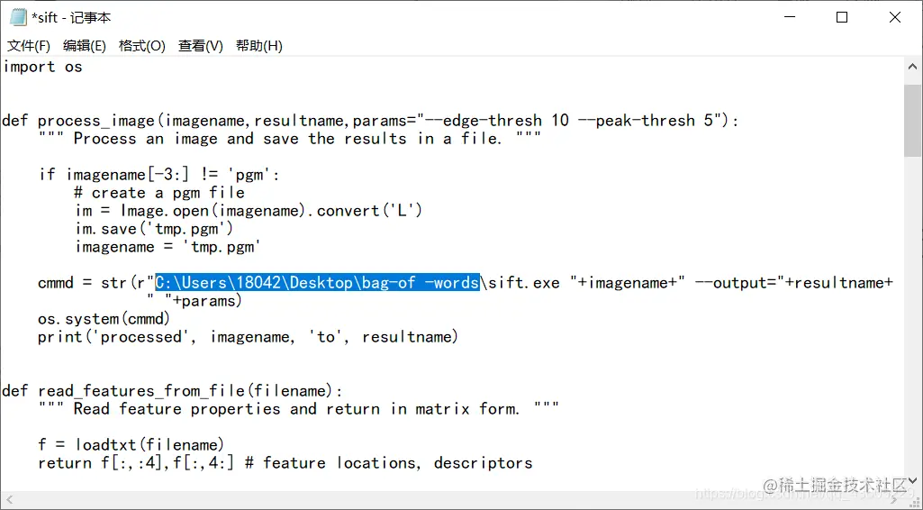Image resolution: width=923 pixels, height=510 pixels.
Task: Click '--peak-thresh 5' in the params
Action: point(645,121)
